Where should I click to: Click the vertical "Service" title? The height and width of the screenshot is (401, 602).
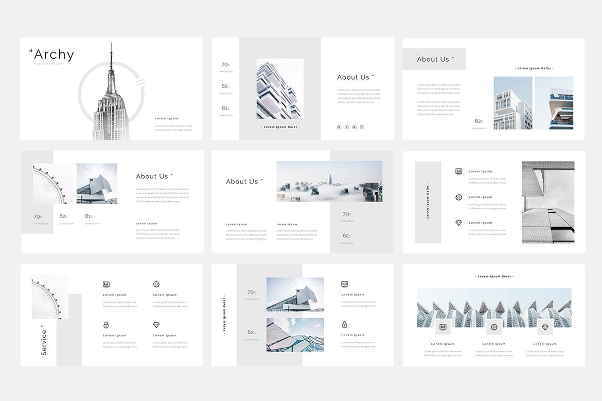[x=44, y=340]
